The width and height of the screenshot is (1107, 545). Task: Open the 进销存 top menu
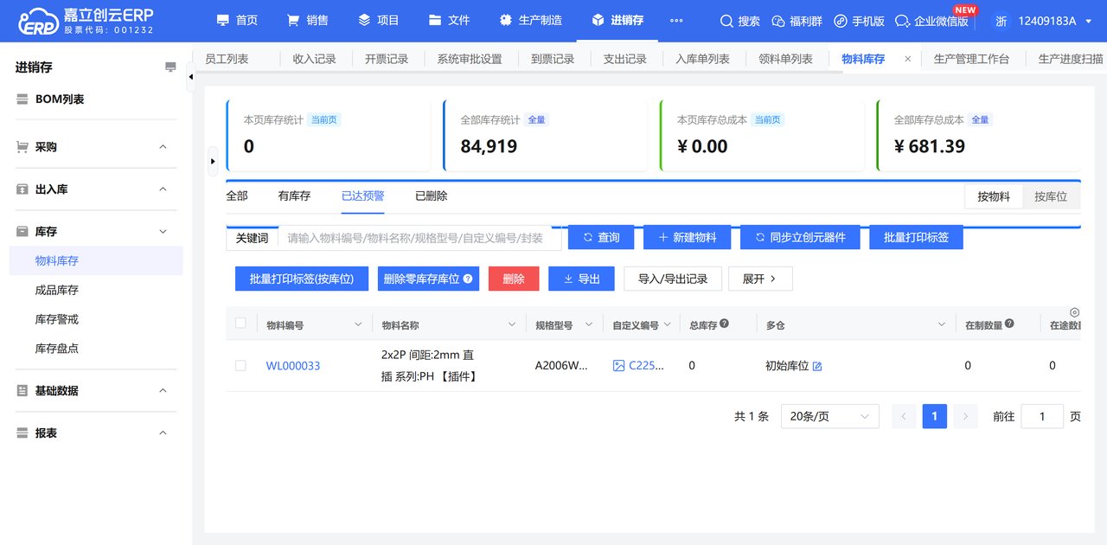617,21
